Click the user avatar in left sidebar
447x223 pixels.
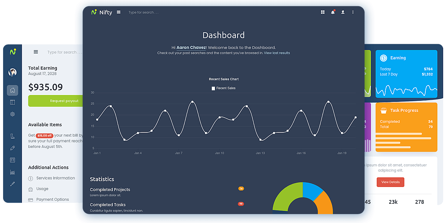pyautogui.click(x=13, y=72)
